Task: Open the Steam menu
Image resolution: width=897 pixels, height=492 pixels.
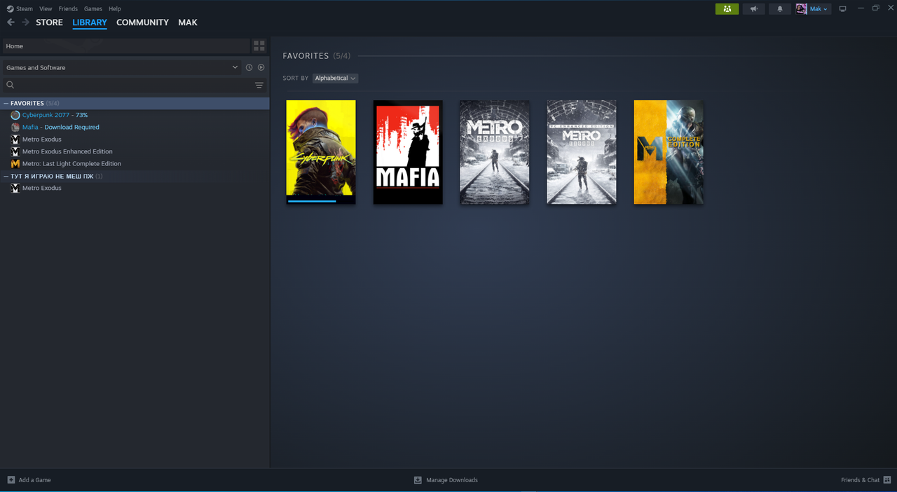Action: (25, 9)
